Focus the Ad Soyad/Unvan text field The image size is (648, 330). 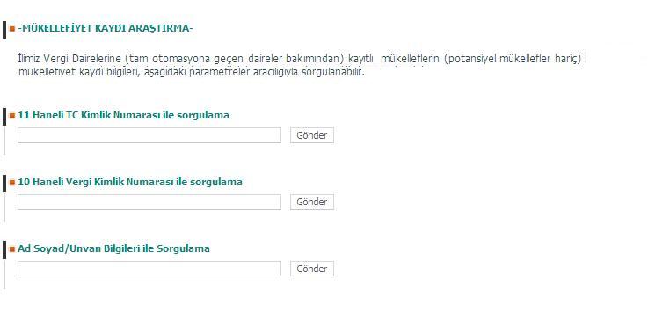pos(149,269)
